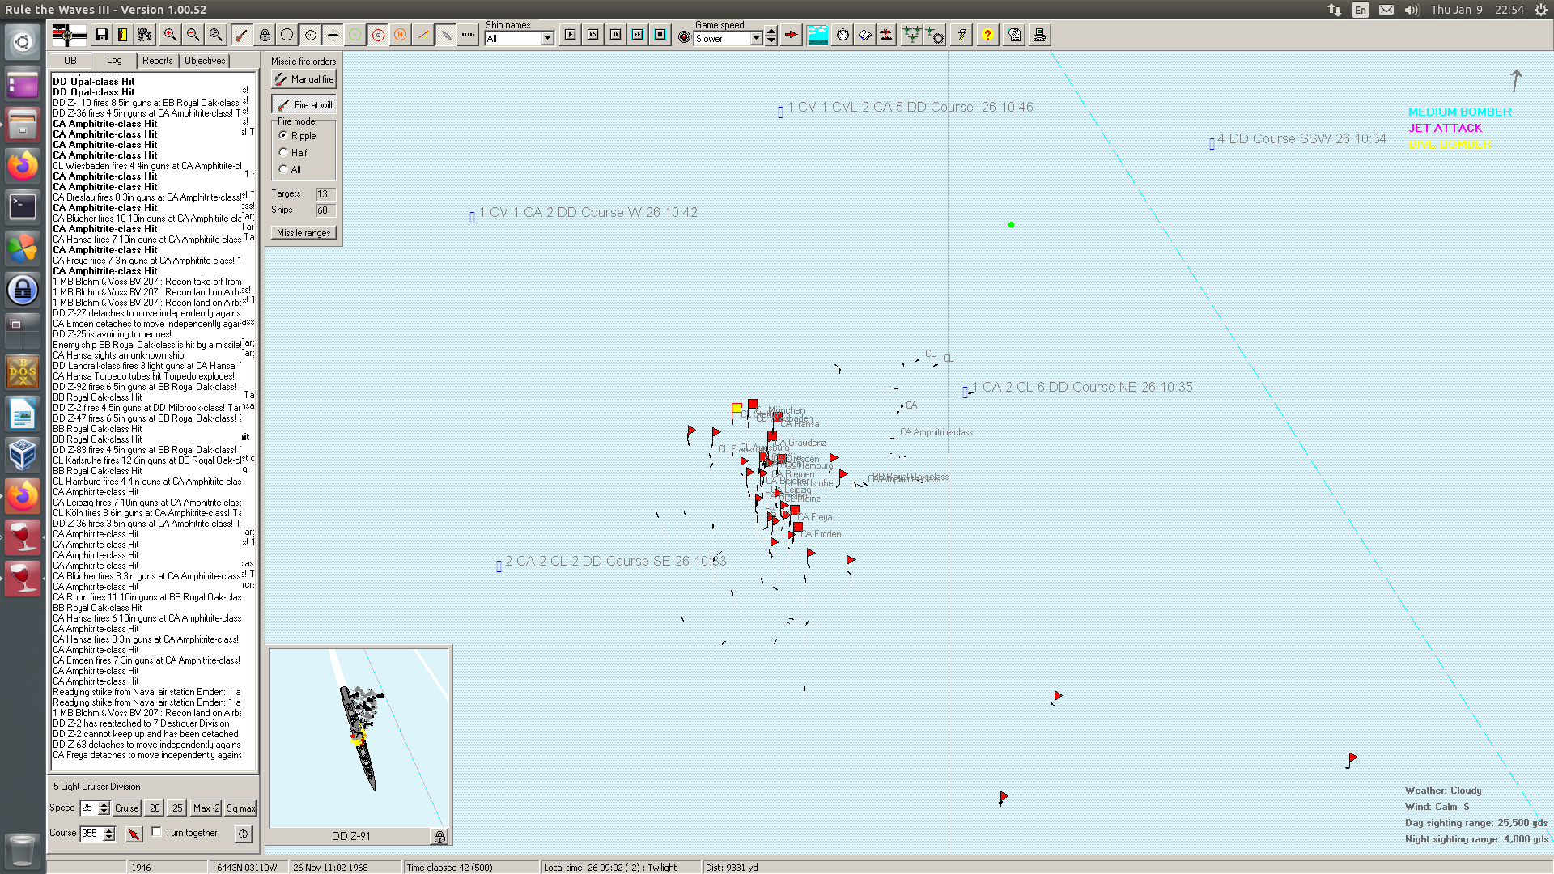Click the third magnifier zoom icon

click(215, 35)
